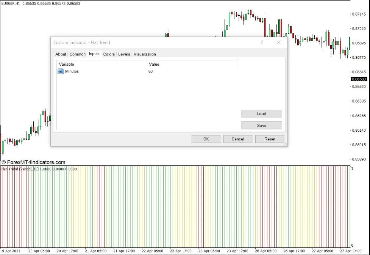Edit the Minutes value of 60
370x255 pixels.
[x=151, y=71]
